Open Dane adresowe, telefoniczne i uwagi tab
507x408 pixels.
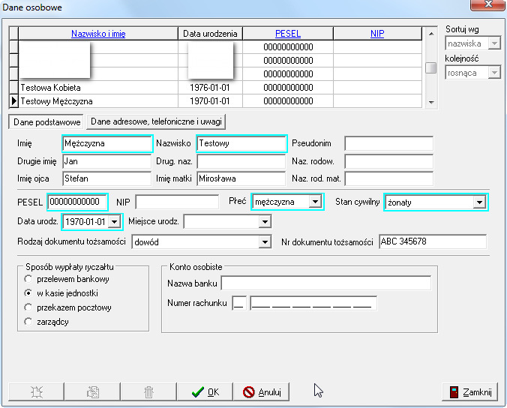(156, 121)
